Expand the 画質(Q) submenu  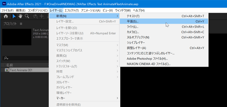84,56
